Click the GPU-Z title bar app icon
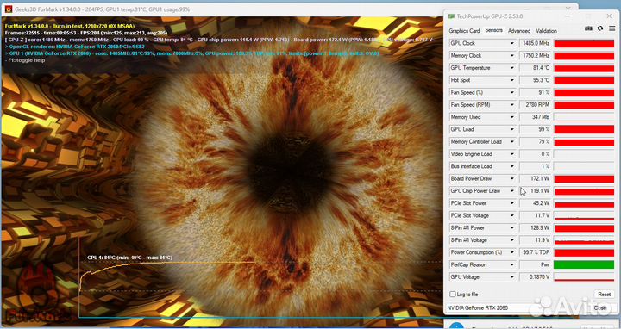The width and height of the screenshot is (621, 329). click(x=451, y=16)
